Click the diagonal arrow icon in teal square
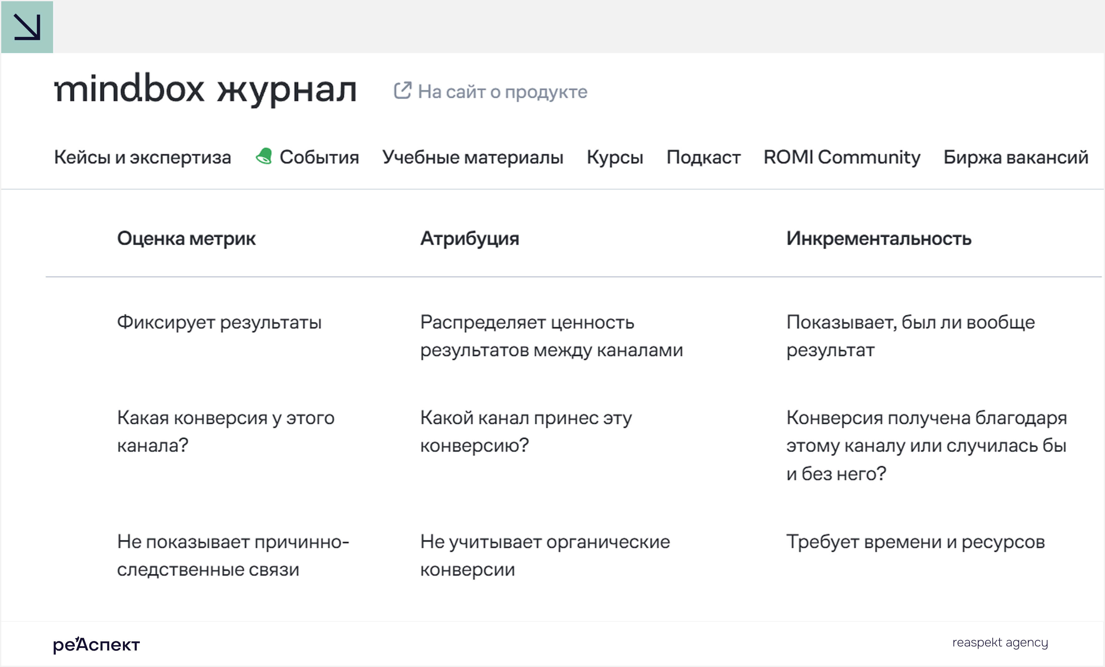This screenshot has width=1105, height=667. click(x=27, y=27)
